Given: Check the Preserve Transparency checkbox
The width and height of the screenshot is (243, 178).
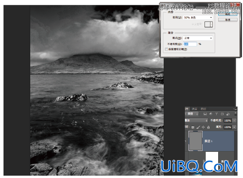Looking at the screenshot, I should tap(166, 49).
